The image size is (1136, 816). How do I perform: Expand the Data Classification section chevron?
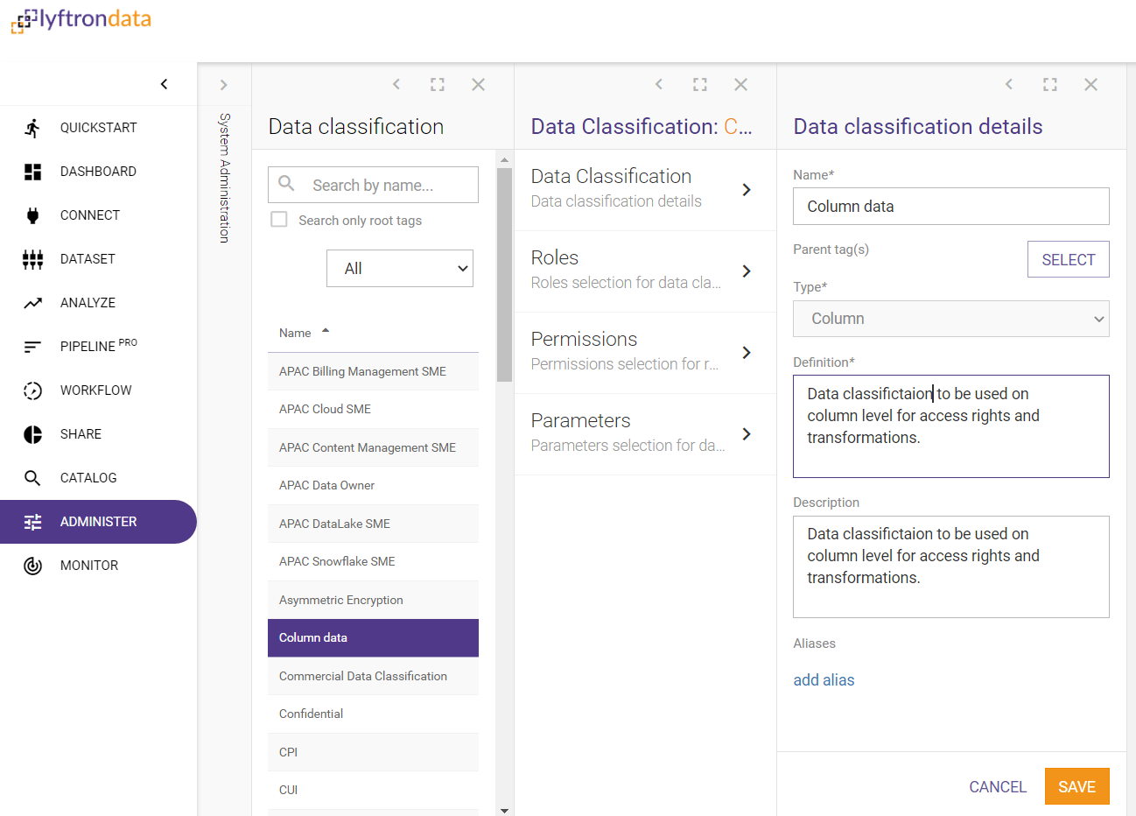point(747,190)
